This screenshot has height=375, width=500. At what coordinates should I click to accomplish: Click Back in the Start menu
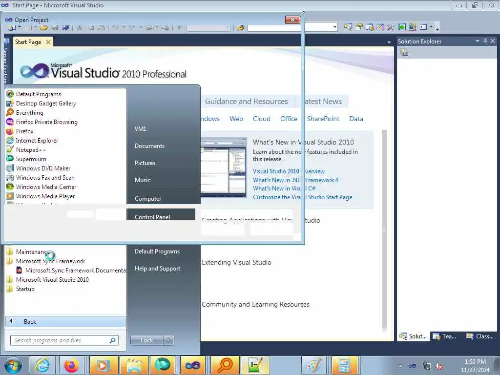[x=65, y=321]
